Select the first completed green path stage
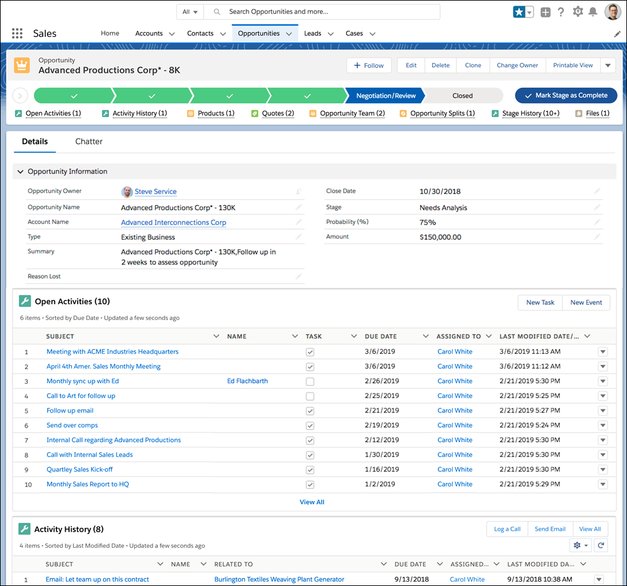This screenshot has height=586, width=627. [75, 96]
